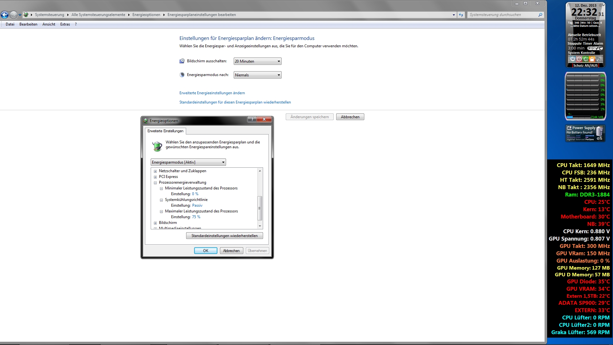Click Standardeinstellungen wiederherstellen button in dialog
This screenshot has height=345, width=613.
[x=224, y=236]
